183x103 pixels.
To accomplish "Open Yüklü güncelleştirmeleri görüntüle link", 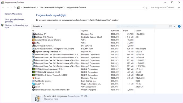I will (x=15, y=20).
